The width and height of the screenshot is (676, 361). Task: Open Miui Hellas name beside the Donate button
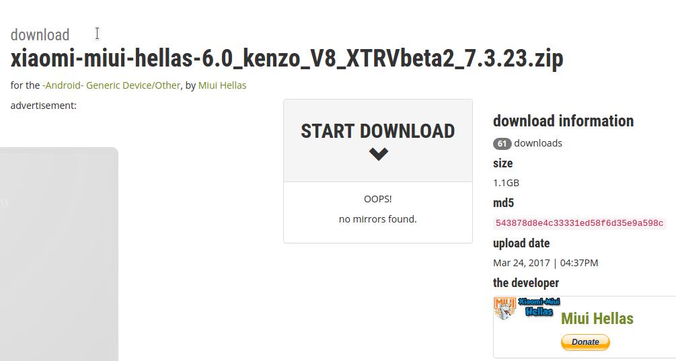pos(597,319)
